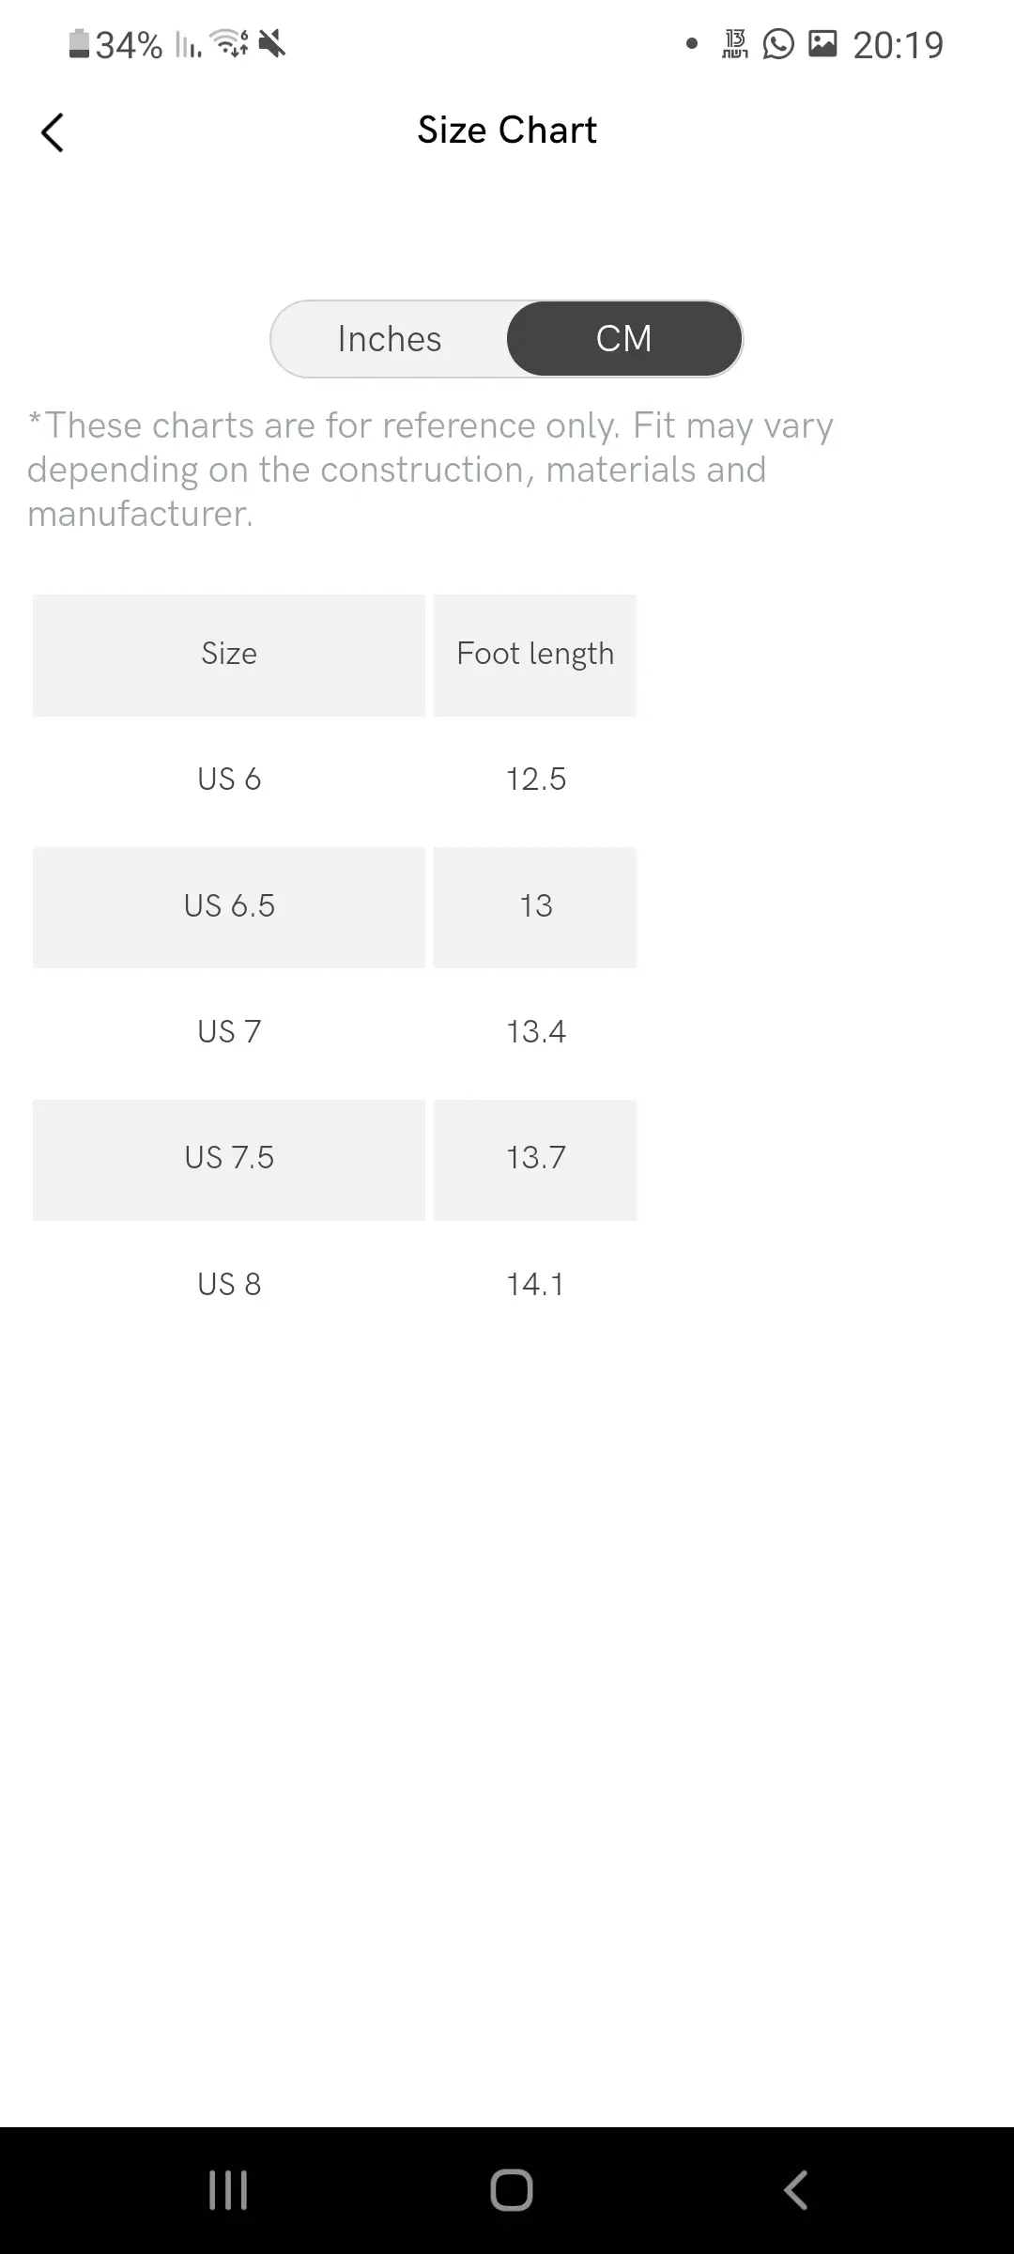Image resolution: width=1014 pixels, height=2254 pixels.
Task: Tap the Wi-Fi signal icon
Action: tap(229, 44)
